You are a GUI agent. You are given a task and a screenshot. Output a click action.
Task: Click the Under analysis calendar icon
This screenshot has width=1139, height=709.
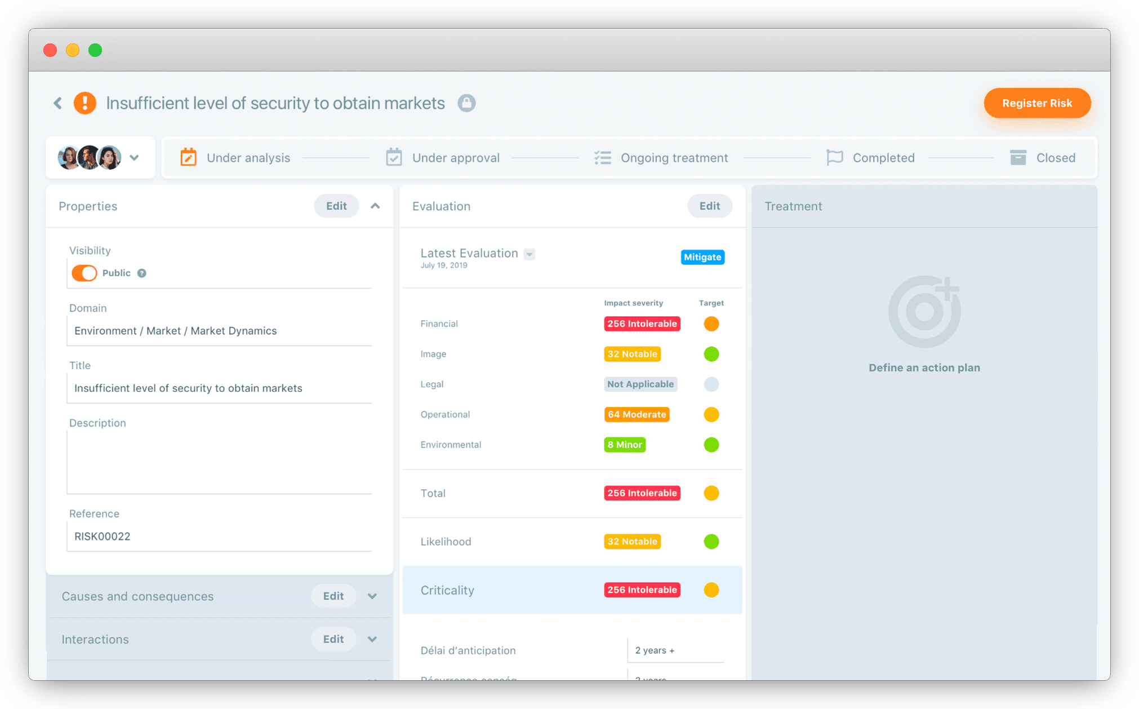188,157
